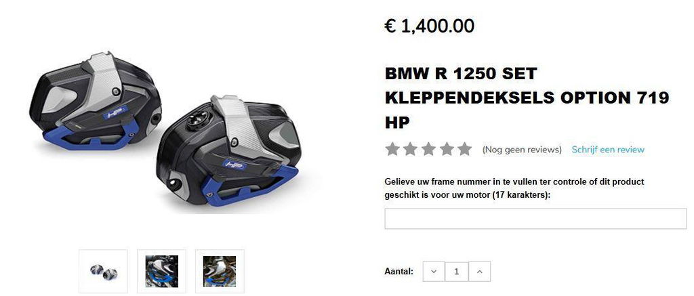
Task: Choose the fifth rating star
Action: pos(464,149)
